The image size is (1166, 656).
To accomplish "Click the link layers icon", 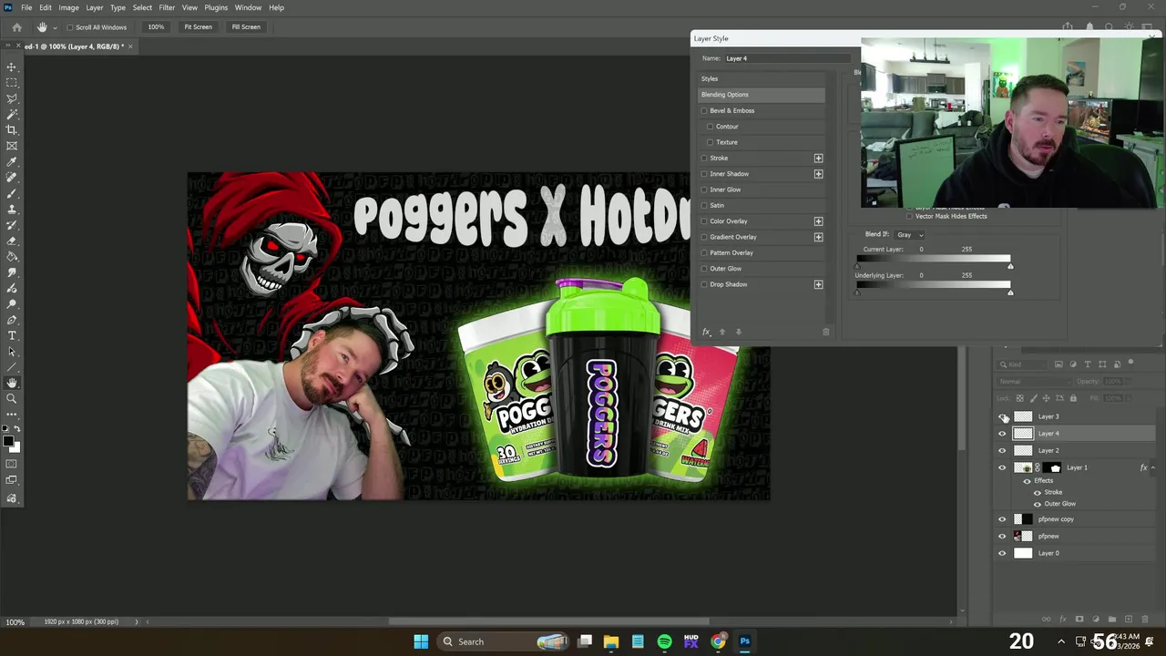I will (x=1047, y=620).
